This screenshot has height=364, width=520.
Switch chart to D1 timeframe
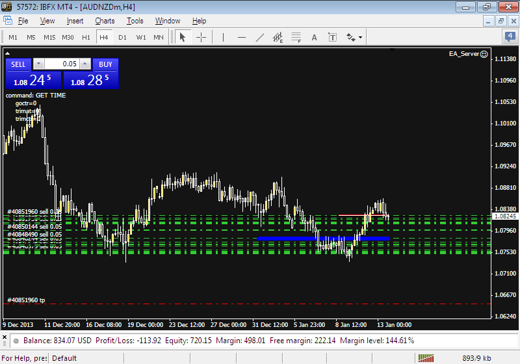click(122, 37)
